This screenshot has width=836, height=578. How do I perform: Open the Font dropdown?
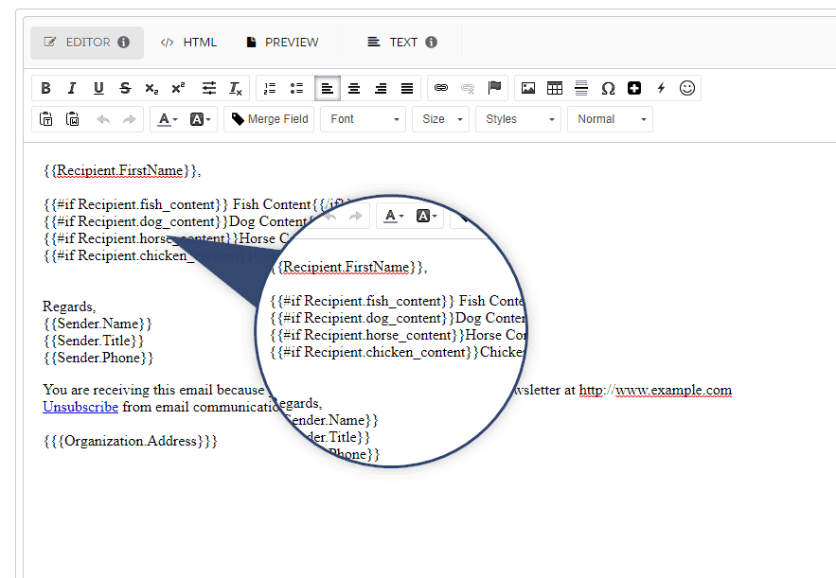pyautogui.click(x=363, y=119)
